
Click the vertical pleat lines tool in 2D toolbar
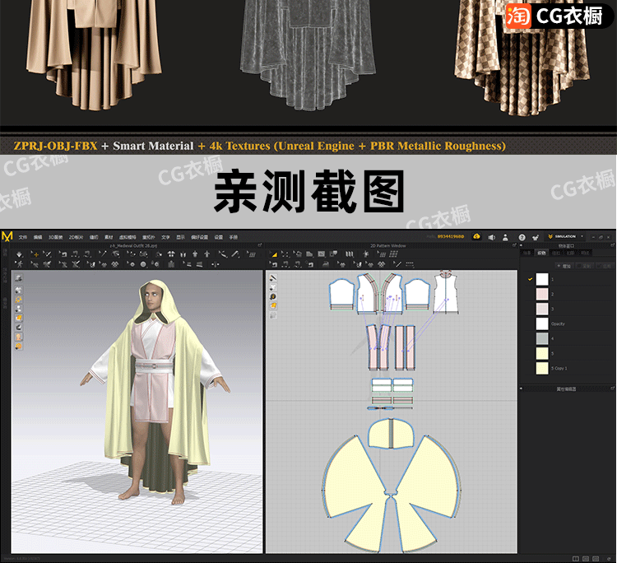(350, 254)
